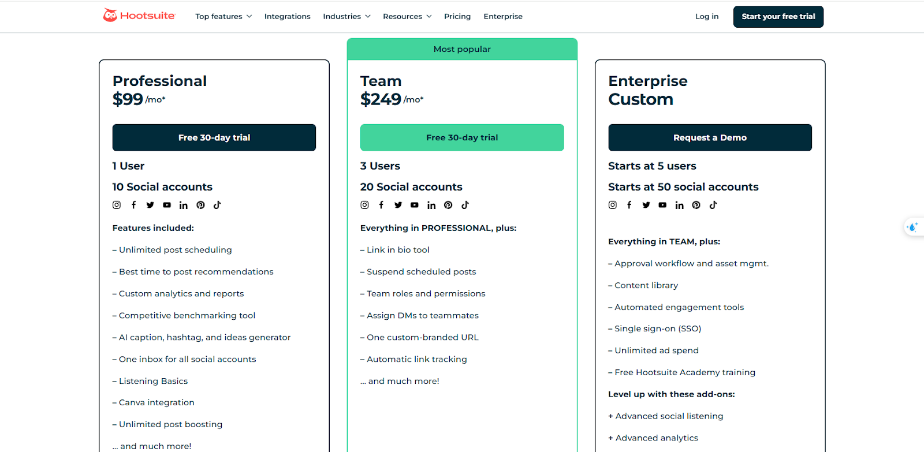Click Unlimited ad spend text
This screenshot has height=452, width=924.
point(657,350)
